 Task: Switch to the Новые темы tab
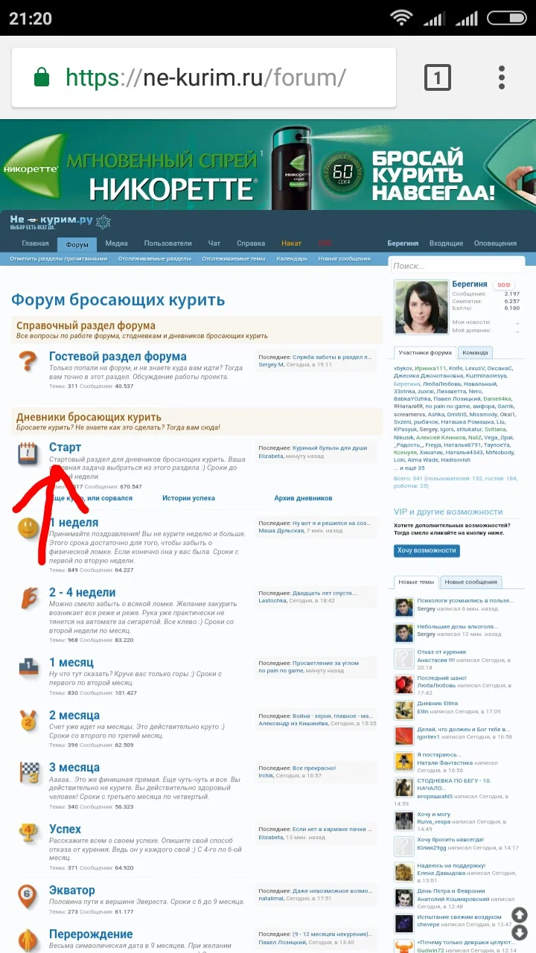(416, 582)
